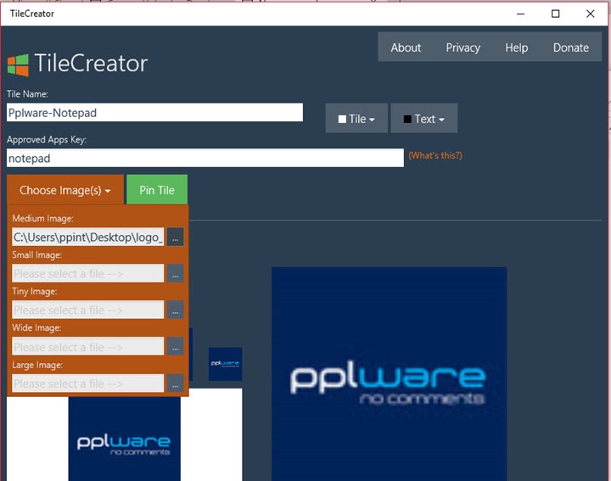This screenshot has width=611, height=481.
Task: Browse for the Small Image file
Action: (x=176, y=273)
